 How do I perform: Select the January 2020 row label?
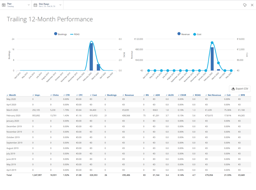point(13,121)
